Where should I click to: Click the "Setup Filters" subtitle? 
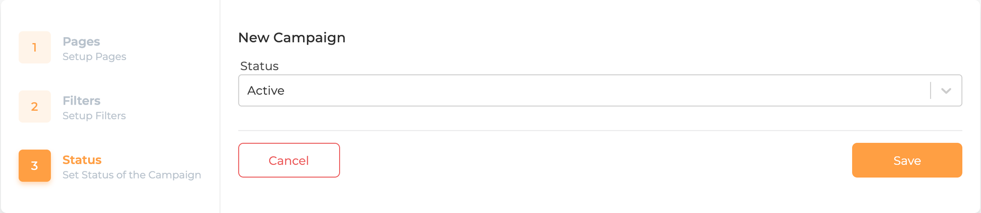pos(94,116)
